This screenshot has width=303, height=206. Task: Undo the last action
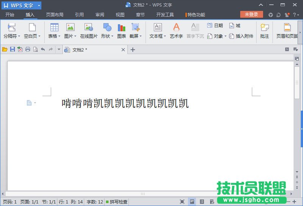point(43,50)
